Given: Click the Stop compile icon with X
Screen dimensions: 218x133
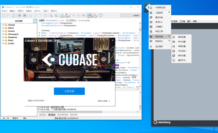Looking at the screenshot, I should pyautogui.click(x=67, y=16).
